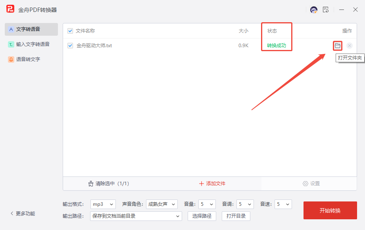The image size is (365, 230).
Task: Click the 状态 column header
Action: (272, 31)
